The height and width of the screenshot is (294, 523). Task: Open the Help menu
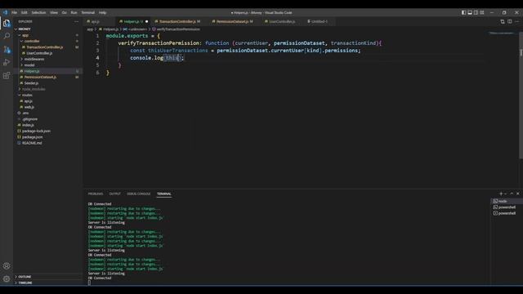tap(102, 12)
